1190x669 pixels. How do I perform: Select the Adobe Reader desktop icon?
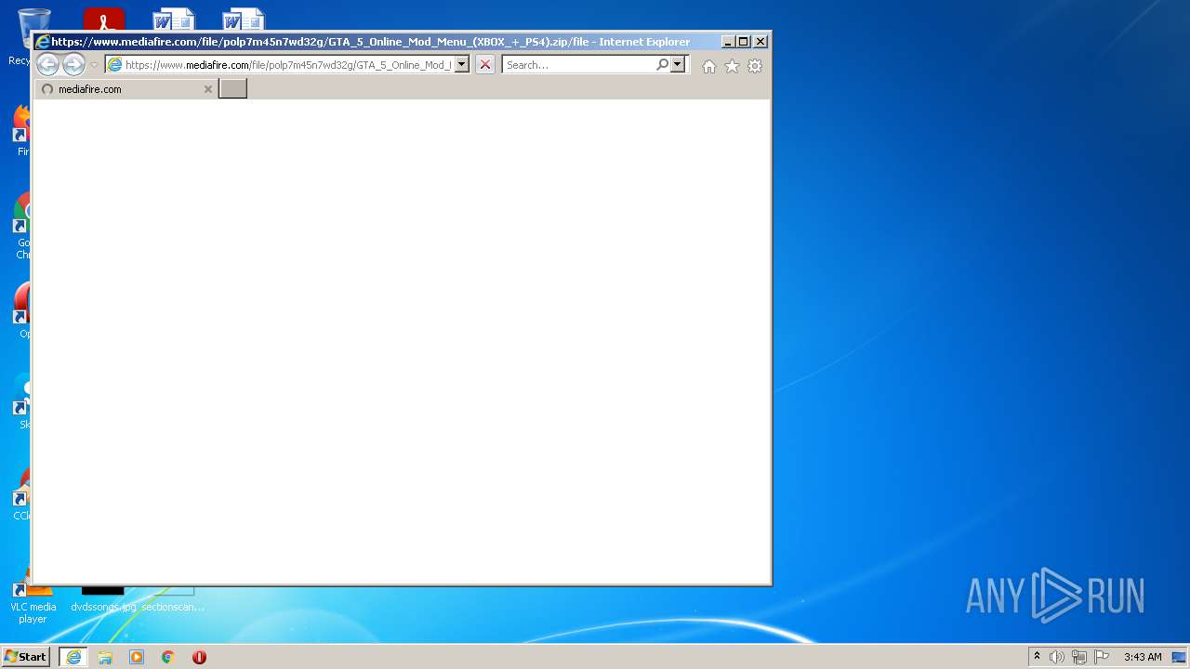[104, 20]
